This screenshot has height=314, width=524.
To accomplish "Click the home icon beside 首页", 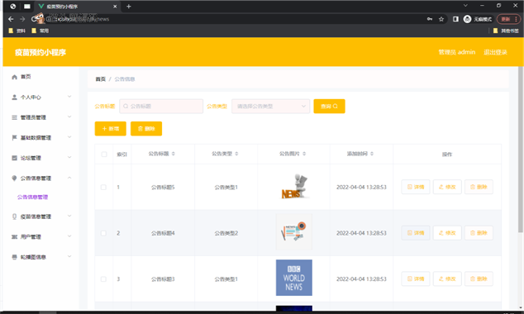I will point(14,77).
